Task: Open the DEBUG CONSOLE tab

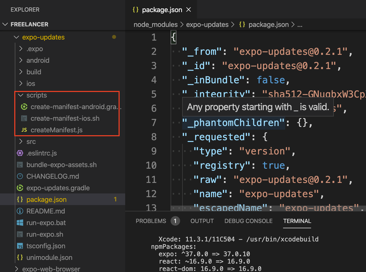Action: [248, 221]
